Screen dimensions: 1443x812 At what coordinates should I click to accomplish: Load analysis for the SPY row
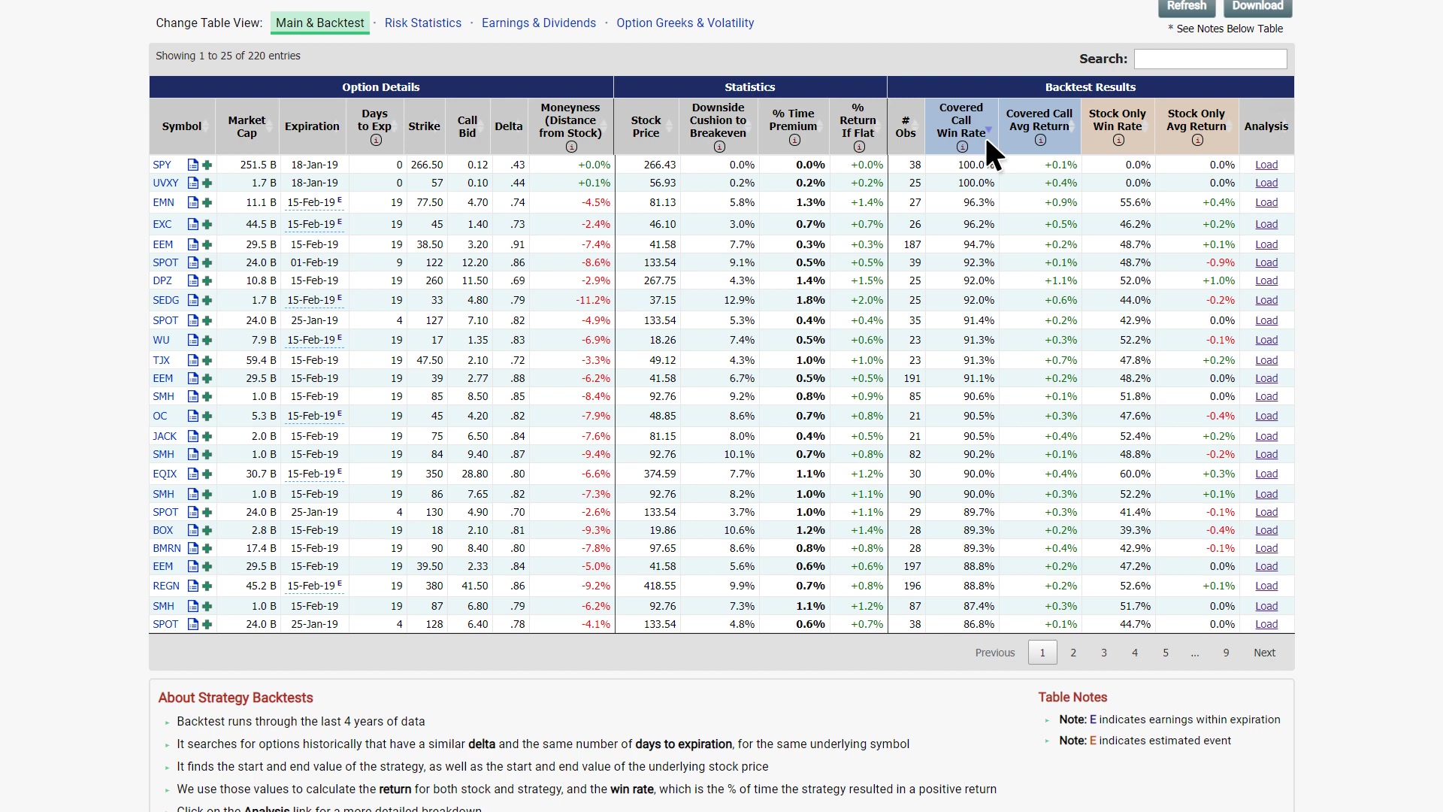pos(1266,165)
